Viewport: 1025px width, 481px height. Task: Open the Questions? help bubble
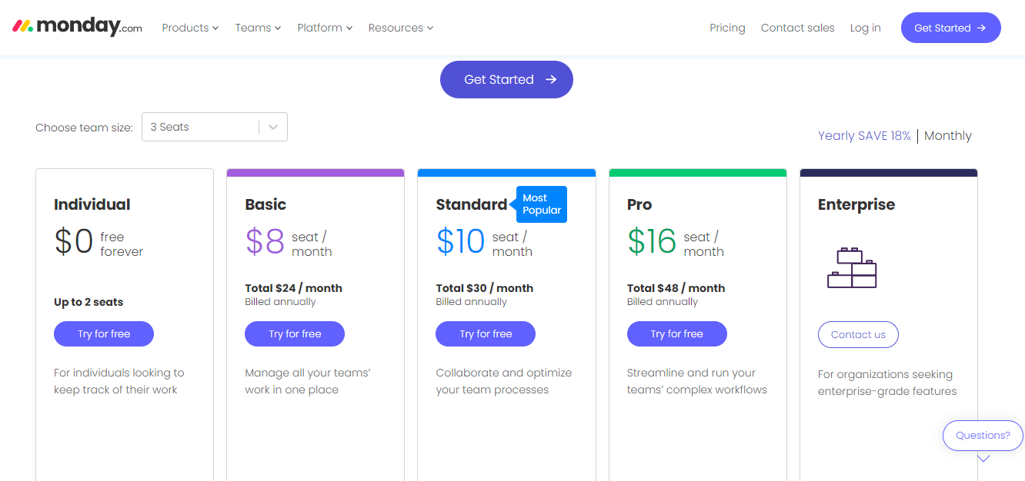[x=983, y=436]
